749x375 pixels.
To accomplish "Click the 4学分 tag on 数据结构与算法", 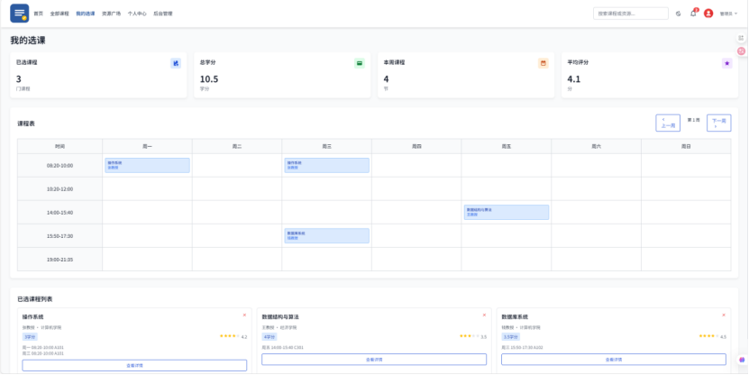I will tap(269, 337).
